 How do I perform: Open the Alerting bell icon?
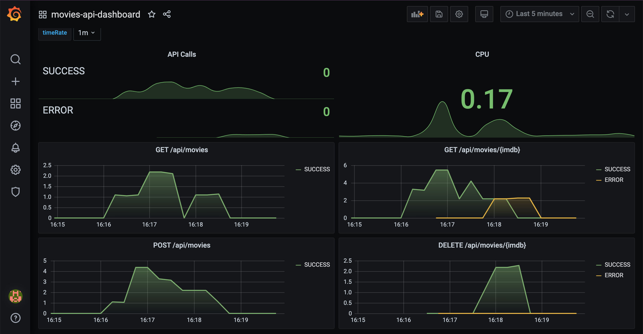[15, 148]
